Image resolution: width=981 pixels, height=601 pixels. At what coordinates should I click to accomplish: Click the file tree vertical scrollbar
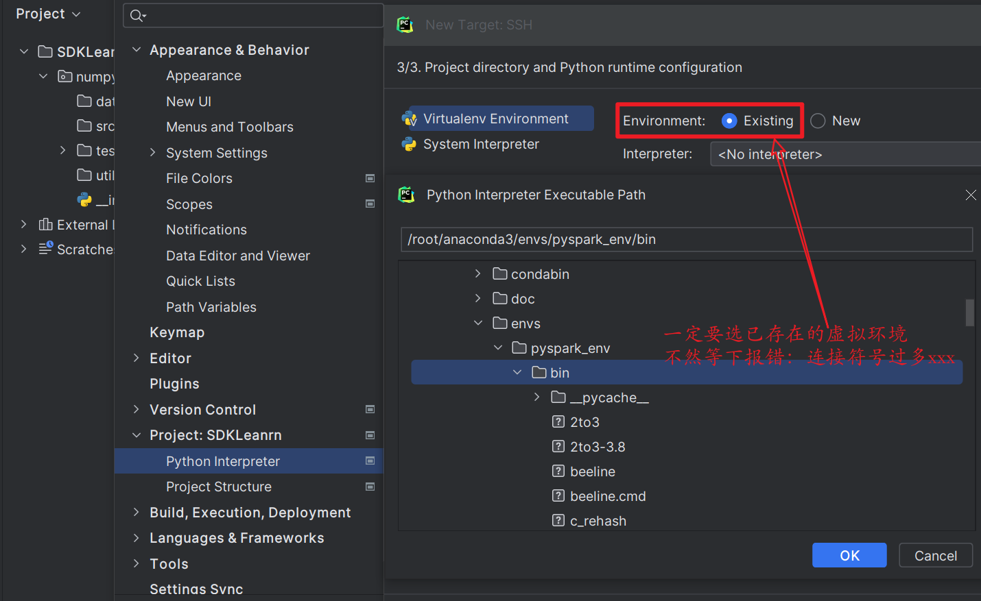pyautogui.click(x=969, y=312)
